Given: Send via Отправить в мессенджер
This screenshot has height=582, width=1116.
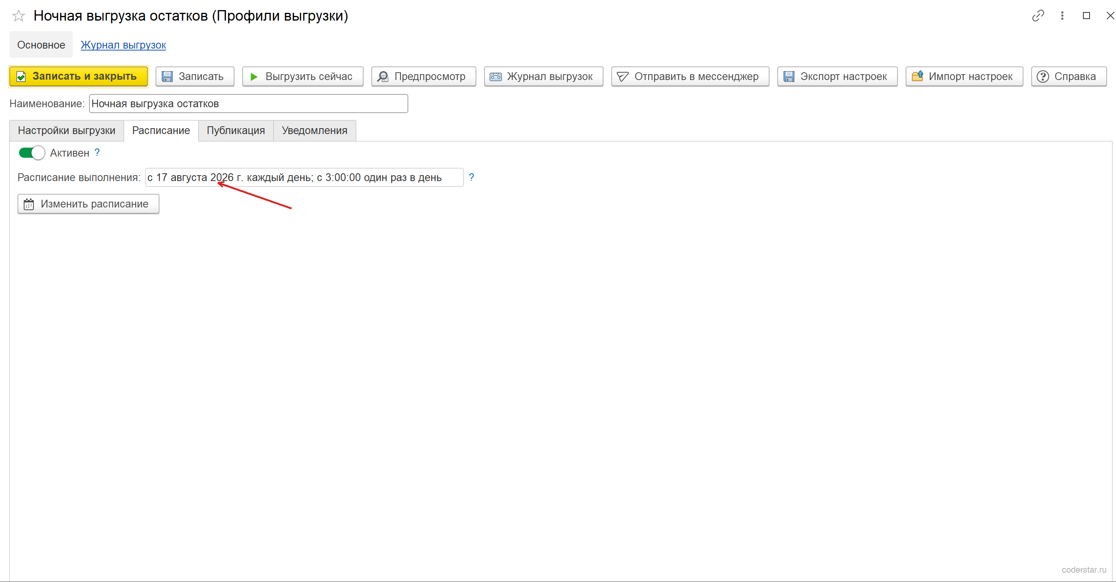Looking at the screenshot, I should point(690,77).
